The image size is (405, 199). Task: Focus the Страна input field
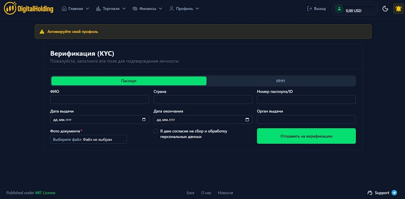(x=203, y=99)
